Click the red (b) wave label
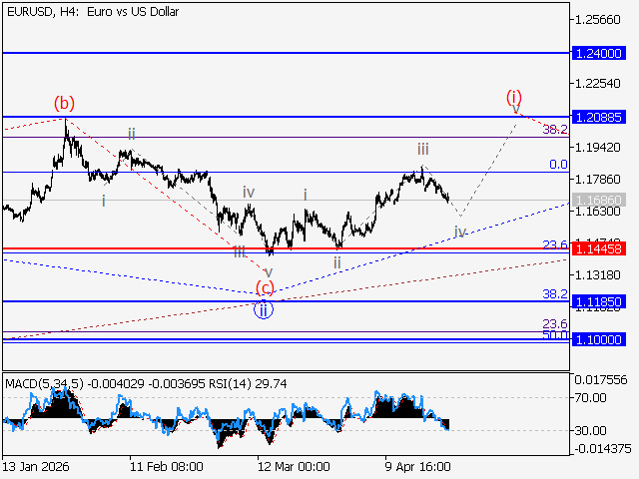 click(x=64, y=102)
